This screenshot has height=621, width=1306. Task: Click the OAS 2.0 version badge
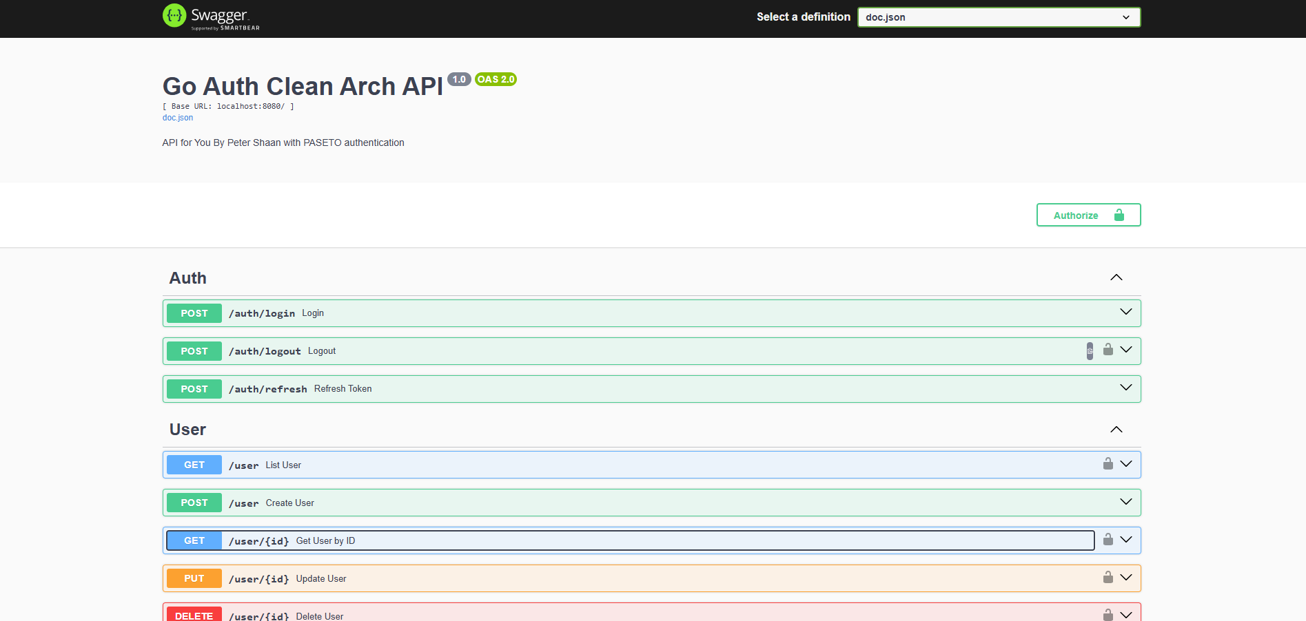(496, 79)
